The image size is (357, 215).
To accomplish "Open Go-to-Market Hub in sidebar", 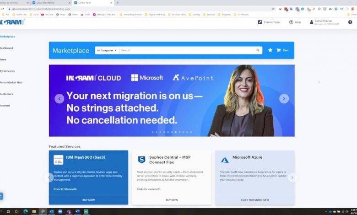I will pyautogui.click(x=11, y=82).
